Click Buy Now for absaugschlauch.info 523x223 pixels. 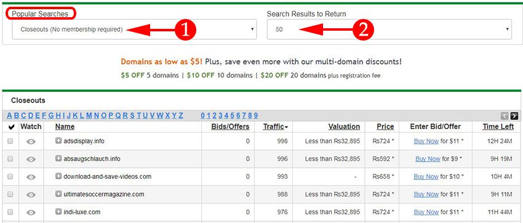[428, 158]
